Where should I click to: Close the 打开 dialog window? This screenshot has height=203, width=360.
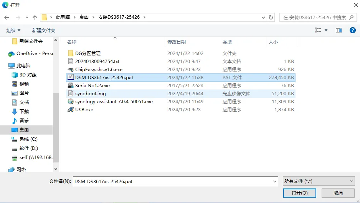(x=356, y=5)
